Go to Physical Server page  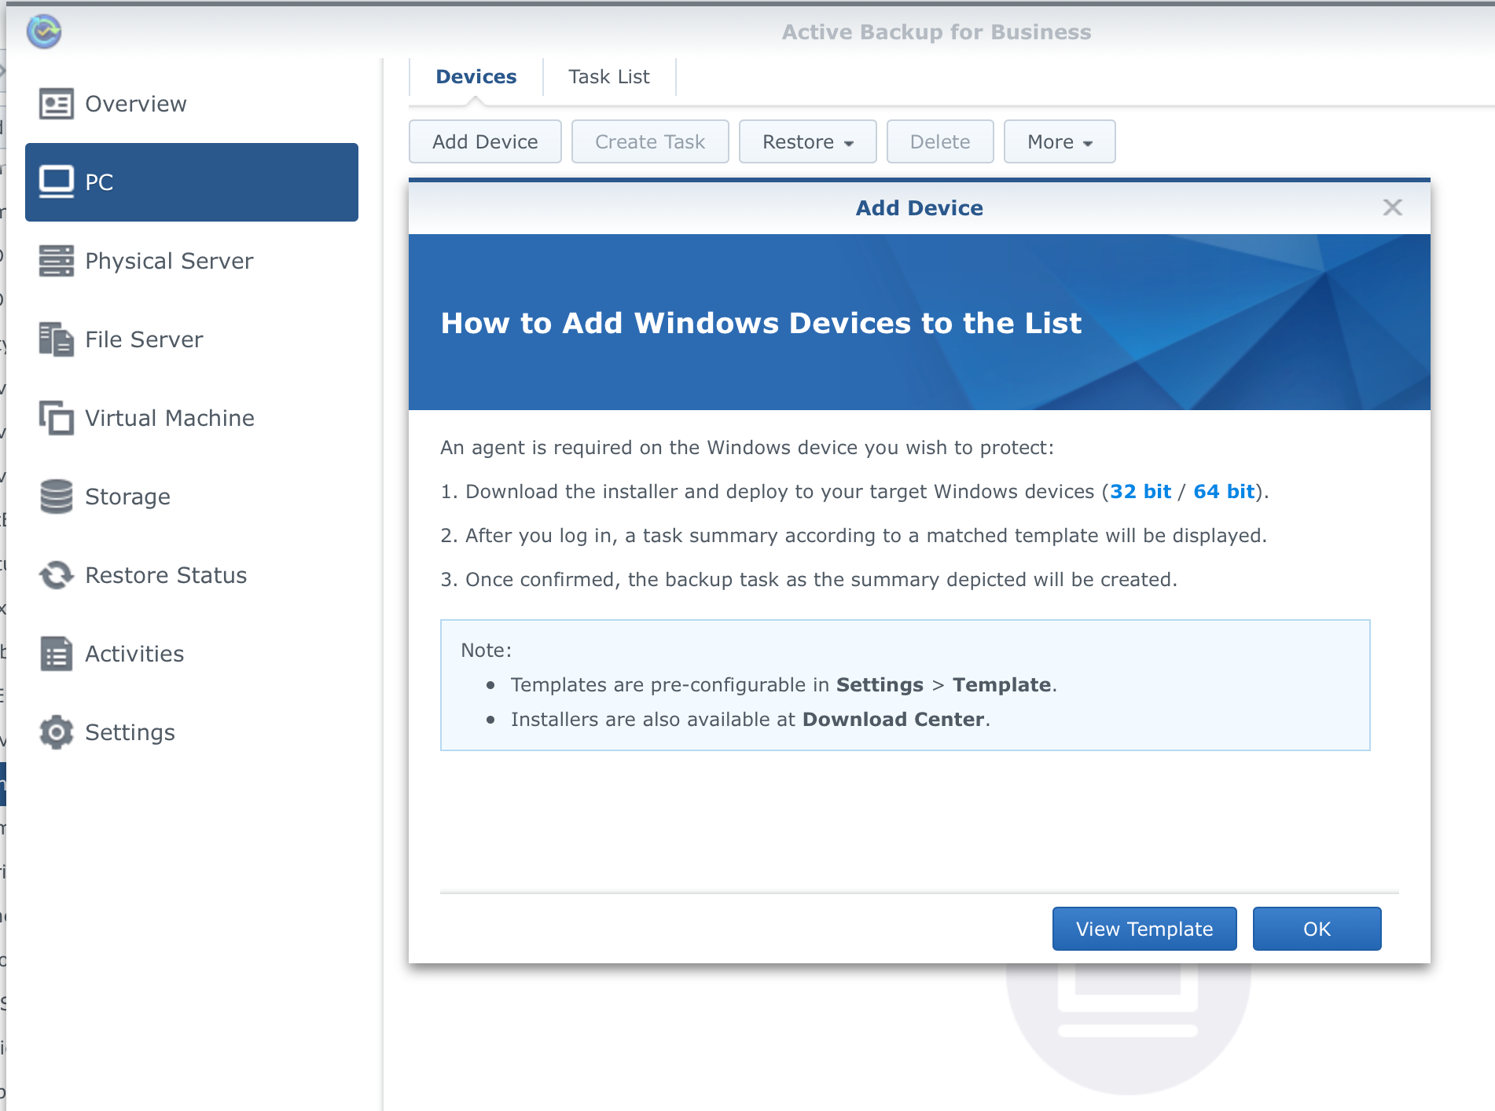click(192, 261)
